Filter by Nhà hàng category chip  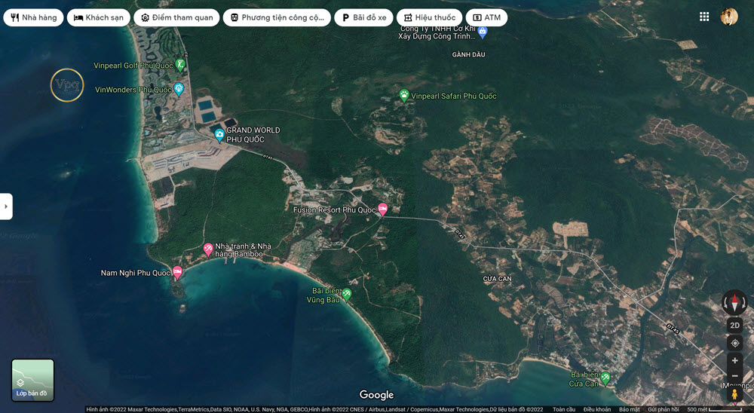34,17
